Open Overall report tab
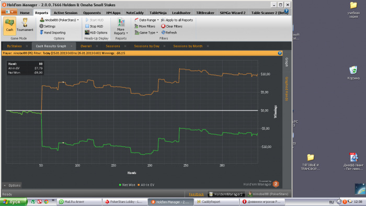This screenshot has height=206, width=366. [x=86, y=46]
